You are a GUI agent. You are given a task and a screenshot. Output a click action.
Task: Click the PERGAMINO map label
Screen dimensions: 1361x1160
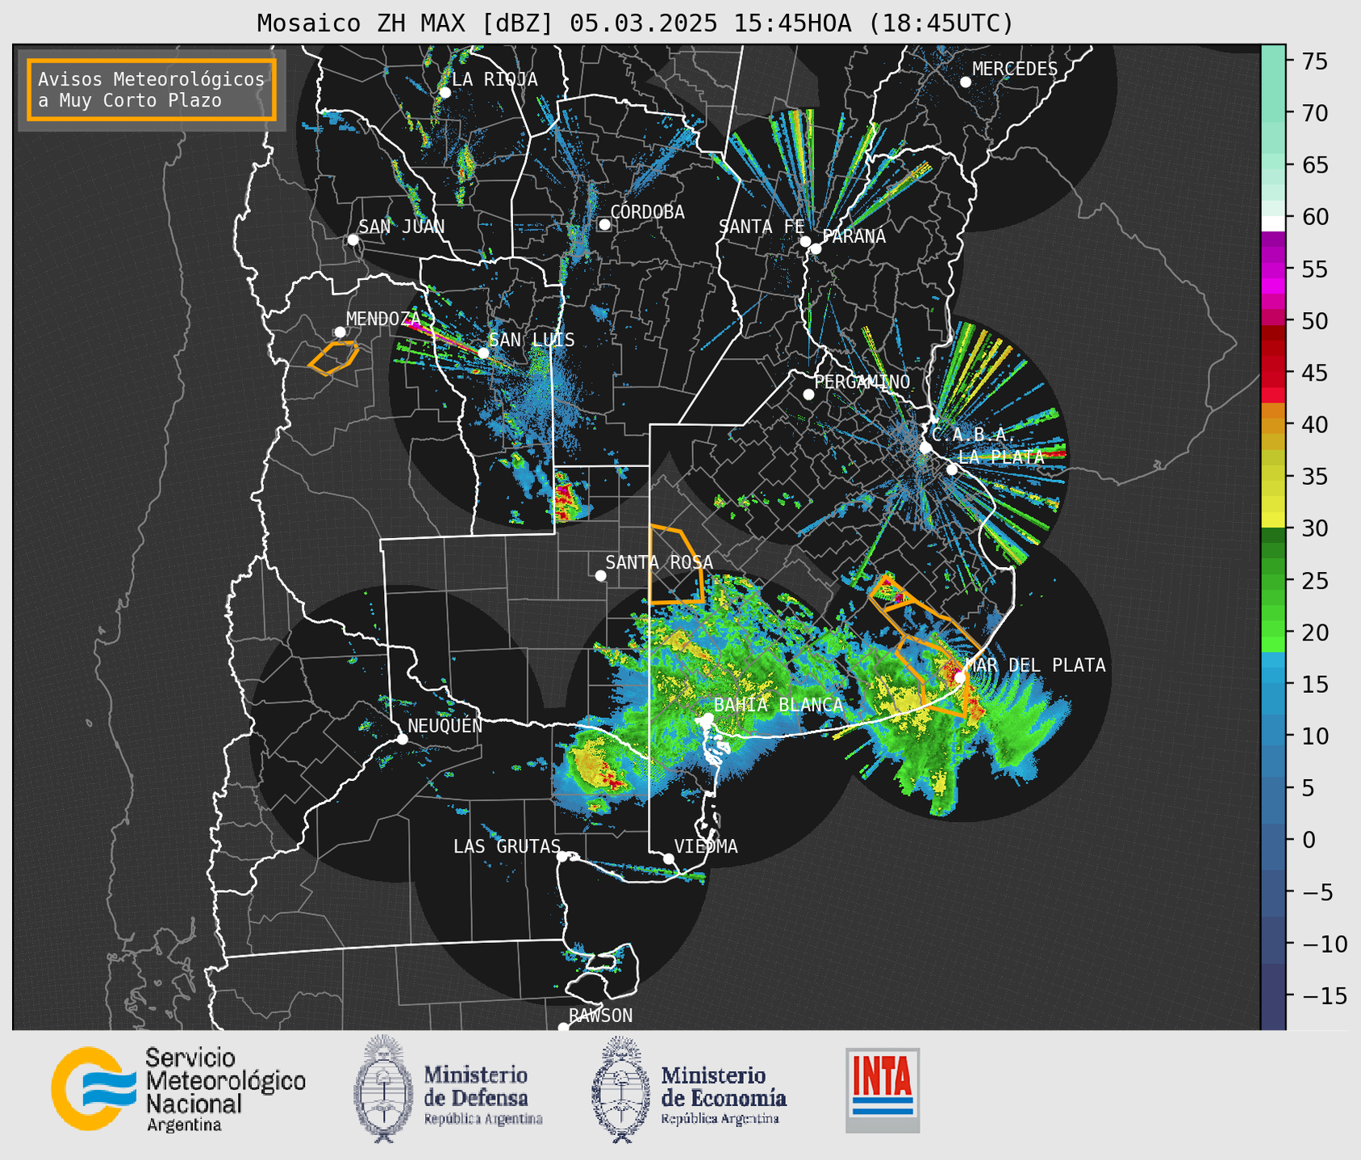pos(862,382)
